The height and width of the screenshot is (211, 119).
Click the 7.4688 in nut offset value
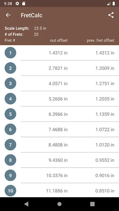[58, 130]
